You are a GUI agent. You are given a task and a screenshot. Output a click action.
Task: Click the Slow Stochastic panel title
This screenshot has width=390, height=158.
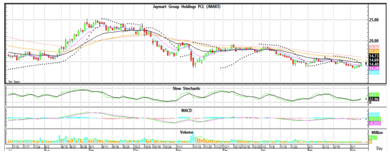pos(186,88)
